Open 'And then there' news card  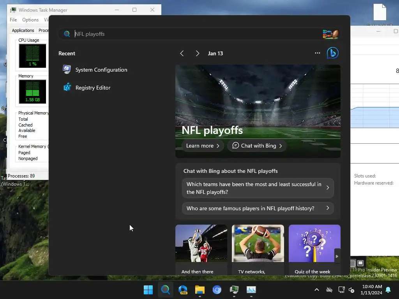[201, 250]
